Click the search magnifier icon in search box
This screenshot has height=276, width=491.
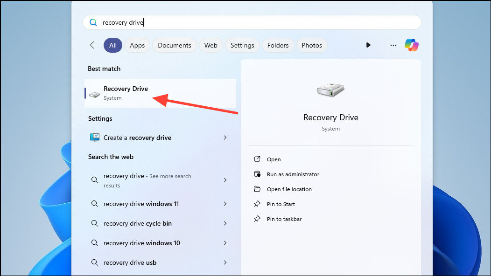pyautogui.click(x=93, y=22)
